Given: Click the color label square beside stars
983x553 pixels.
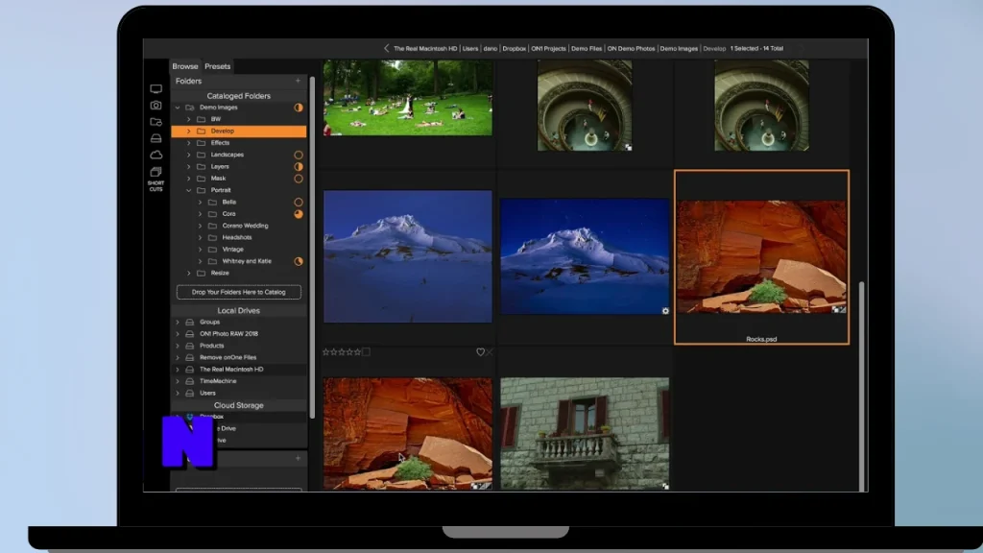Looking at the screenshot, I should point(366,352).
